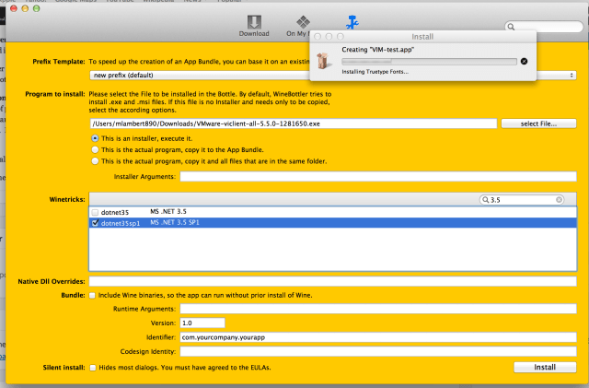Image resolution: width=589 pixels, height=388 pixels.
Task: Click the install progress bar
Action: pyautogui.click(x=429, y=62)
